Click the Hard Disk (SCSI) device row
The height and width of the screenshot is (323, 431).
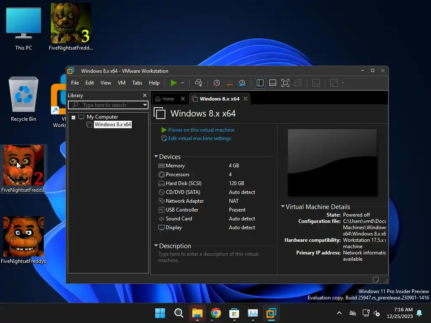click(208, 183)
